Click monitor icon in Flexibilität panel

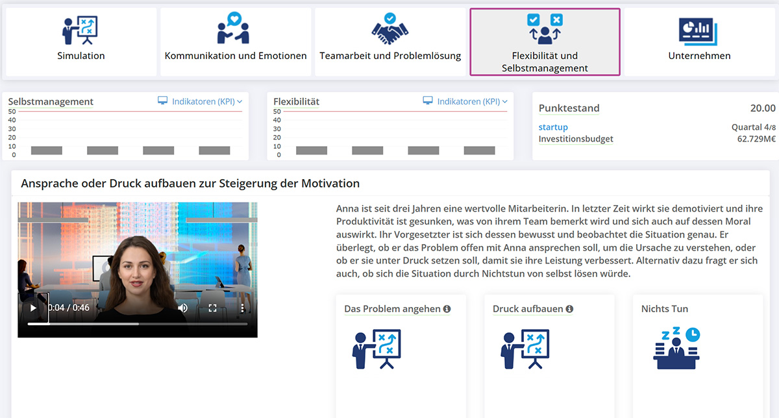point(428,101)
